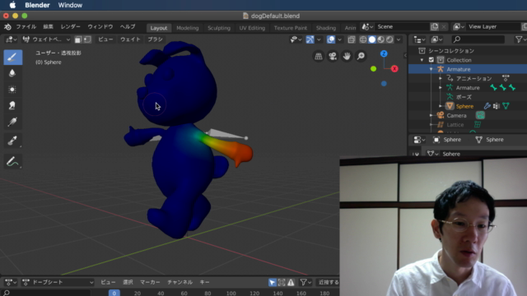This screenshot has height=296, width=527.
Task: Select material preview shading
Action: click(380, 39)
